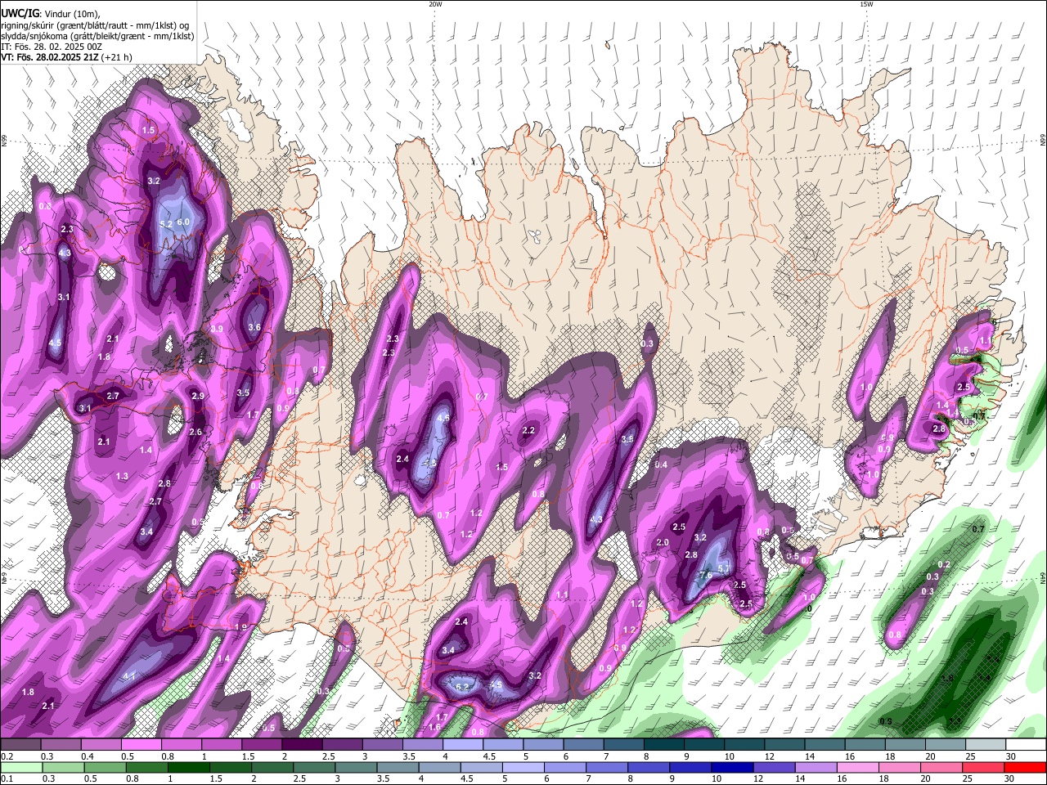The height and width of the screenshot is (785, 1047).
Task: Click the 2.2 precipitation value on the map
Action: (x=528, y=430)
